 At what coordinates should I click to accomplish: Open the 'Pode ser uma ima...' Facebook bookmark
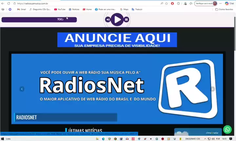[x=105, y=9]
